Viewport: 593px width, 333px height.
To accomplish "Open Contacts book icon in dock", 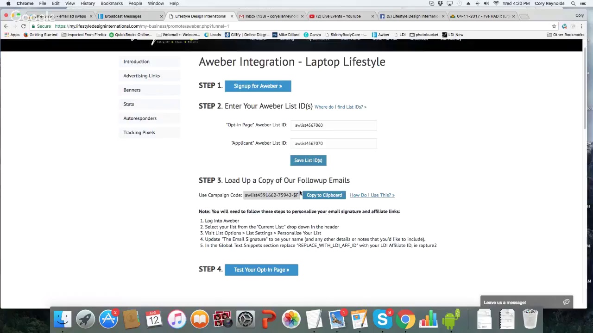I will [x=131, y=319].
